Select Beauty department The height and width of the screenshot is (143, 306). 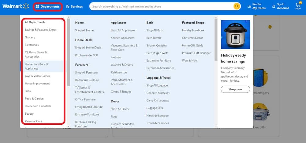(29, 114)
